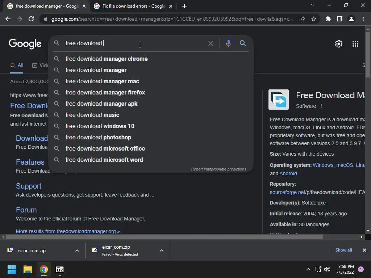This screenshot has width=371, height=278.
Task: Click the address bar URL
Action: point(172,19)
